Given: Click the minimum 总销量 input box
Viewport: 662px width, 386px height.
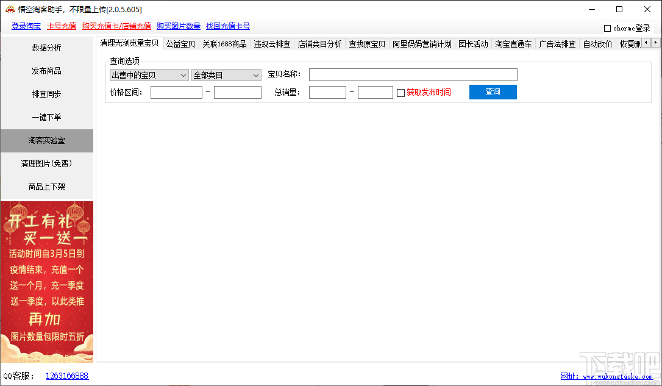Looking at the screenshot, I should click(327, 93).
